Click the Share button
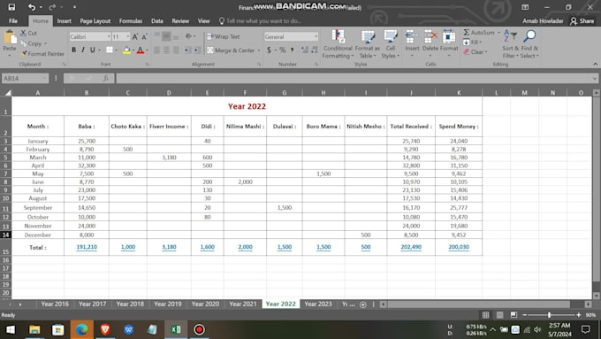 point(582,20)
